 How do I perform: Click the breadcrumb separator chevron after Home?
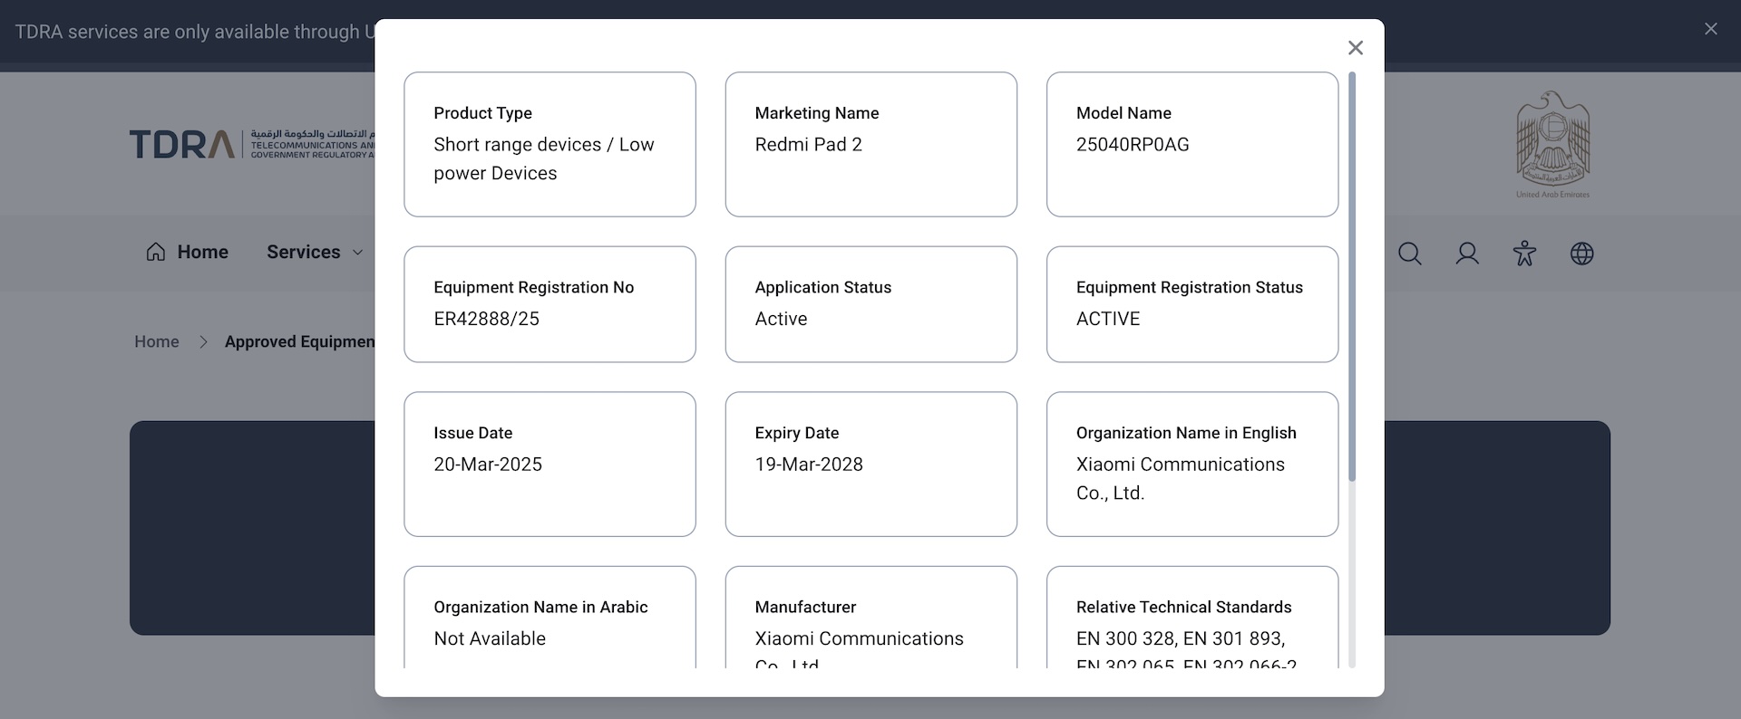tap(203, 341)
